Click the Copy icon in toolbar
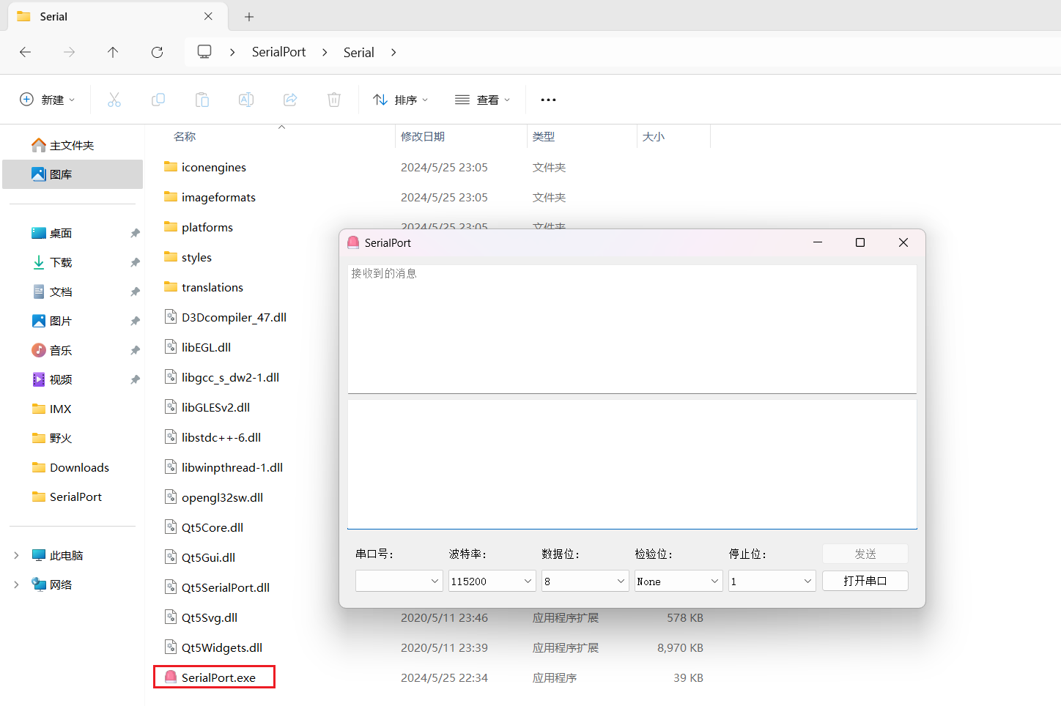The image size is (1061, 706). [x=158, y=100]
